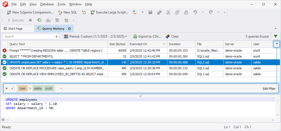Click the Redo arrow icon
The height and width of the screenshot is (131, 281).
[211, 12]
